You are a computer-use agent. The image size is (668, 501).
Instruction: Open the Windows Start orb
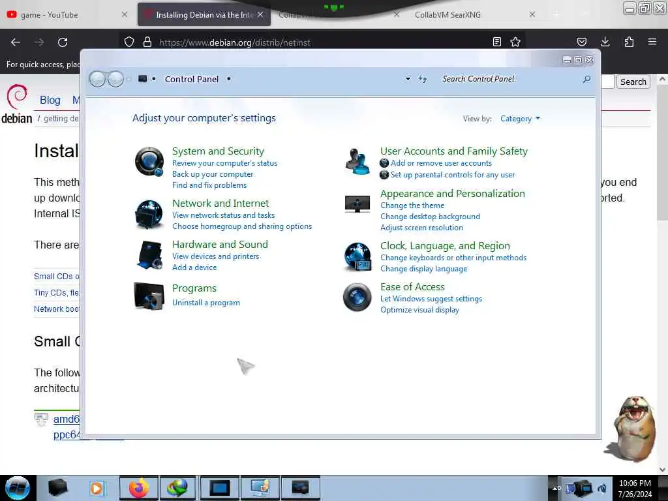(18, 488)
